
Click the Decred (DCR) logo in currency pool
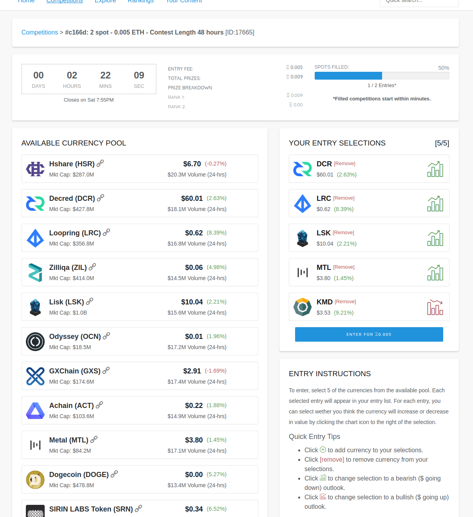point(35,203)
